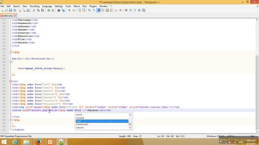The image size is (259, 145).
Task: Choose 'round' from the autocomplete list
Action: pos(102,118)
